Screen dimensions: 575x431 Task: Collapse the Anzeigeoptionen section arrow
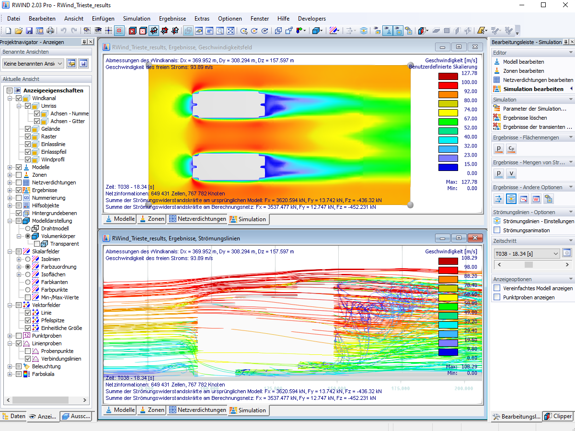click(x=571, y=279)
